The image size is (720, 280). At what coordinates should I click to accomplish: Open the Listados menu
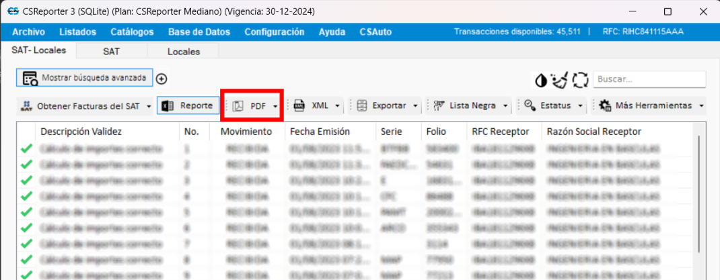tap(77, 32)
